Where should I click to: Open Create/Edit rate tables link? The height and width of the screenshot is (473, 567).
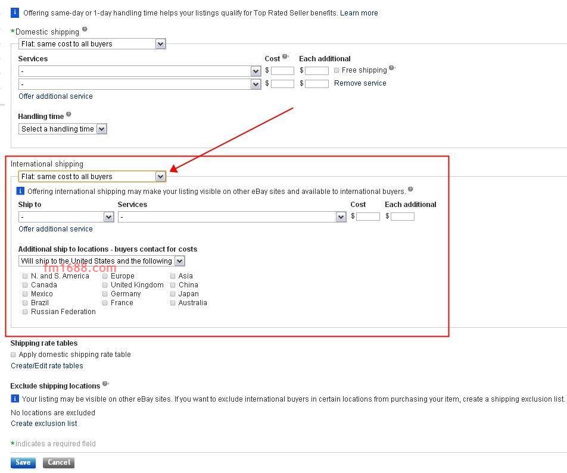coord(47,366)
